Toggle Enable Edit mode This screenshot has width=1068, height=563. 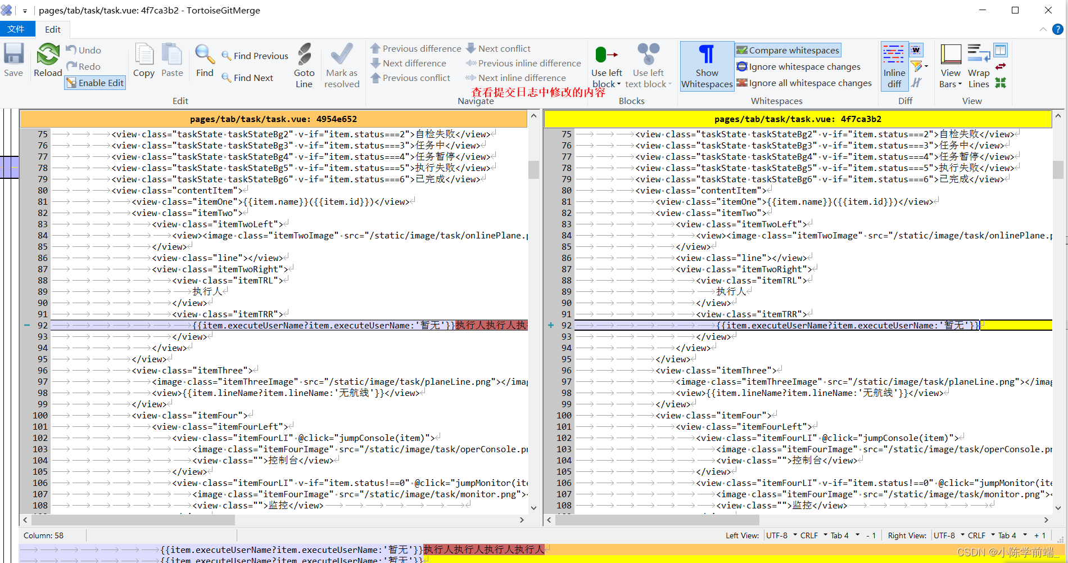(95, 83)
